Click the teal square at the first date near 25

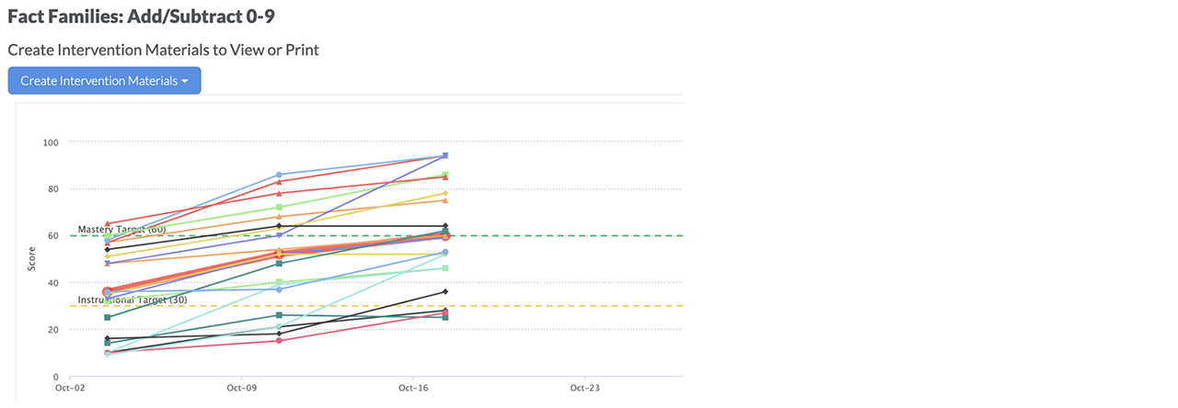[108, 318]
